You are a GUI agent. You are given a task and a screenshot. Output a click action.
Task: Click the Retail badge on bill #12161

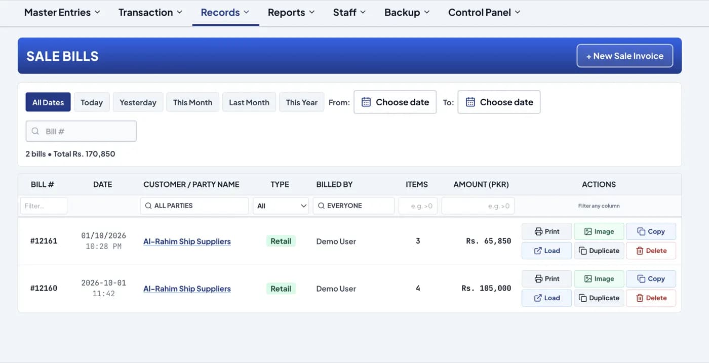(x=281, y=241)
